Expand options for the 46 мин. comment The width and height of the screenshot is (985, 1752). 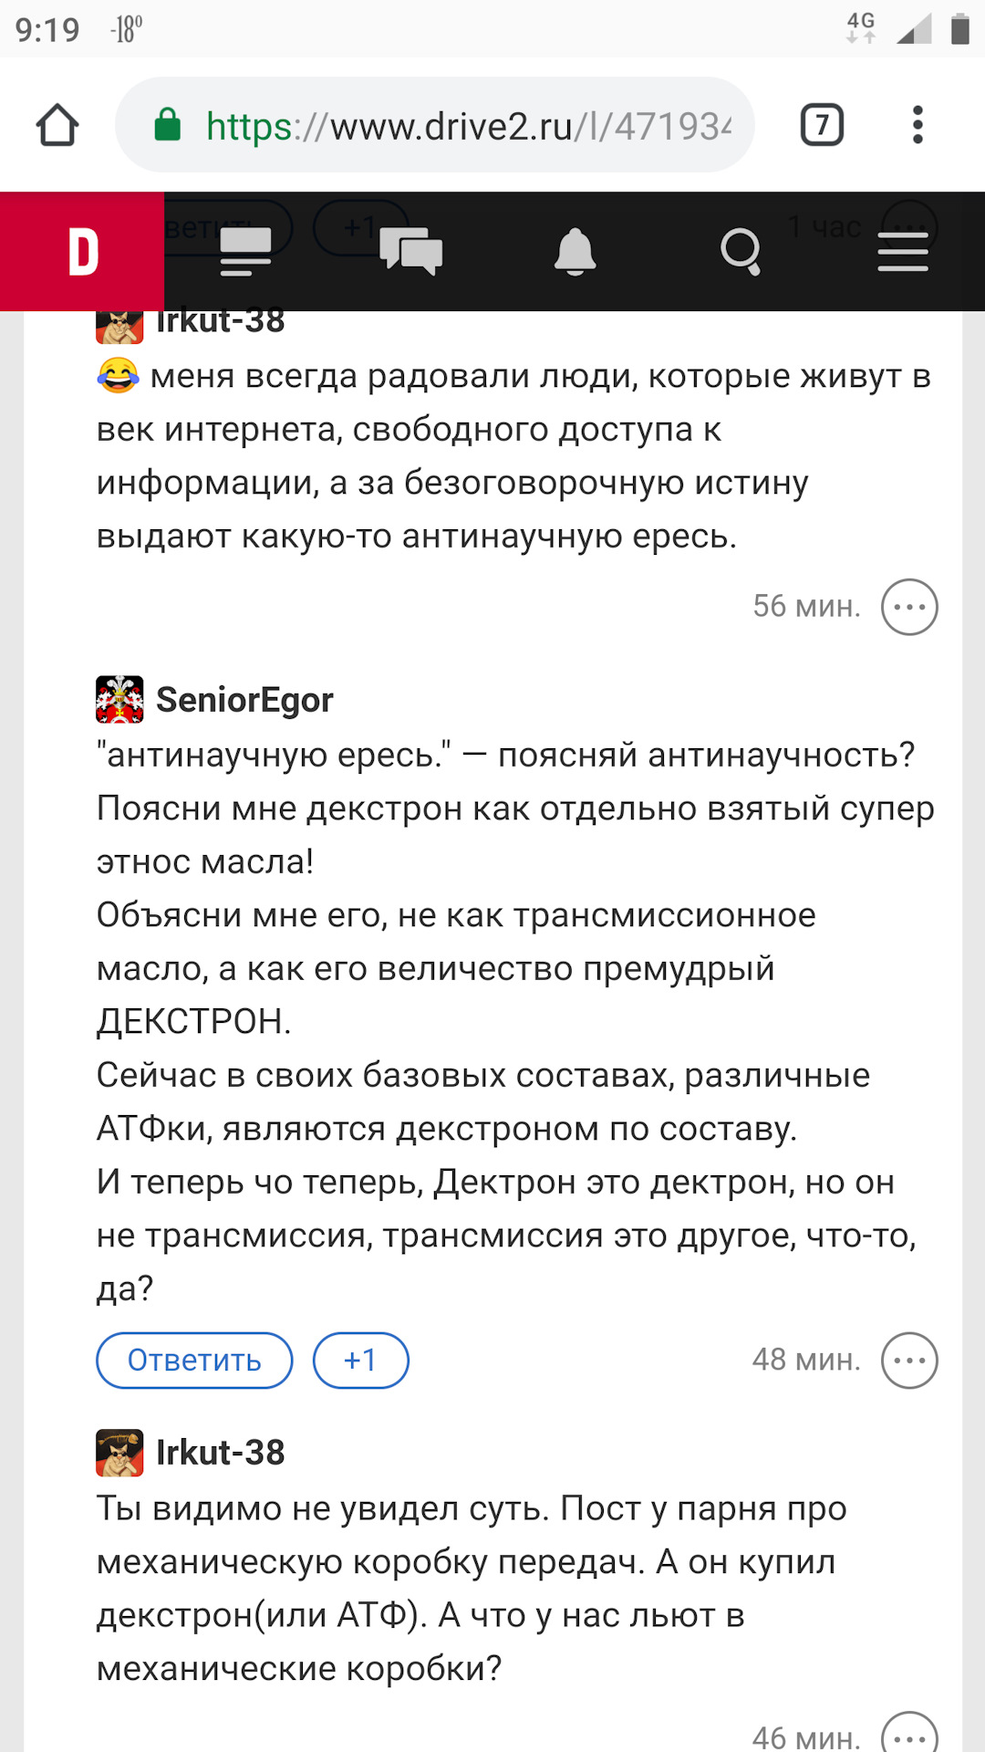(909, 1734)
